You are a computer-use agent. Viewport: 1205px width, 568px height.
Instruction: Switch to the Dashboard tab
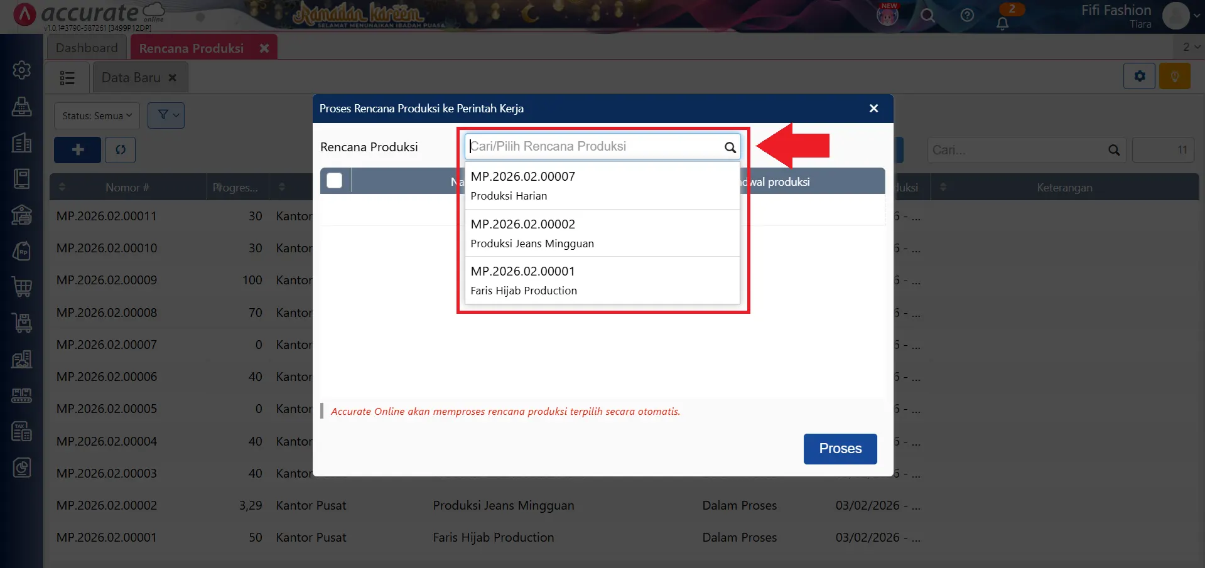click(x=87, y=48)
